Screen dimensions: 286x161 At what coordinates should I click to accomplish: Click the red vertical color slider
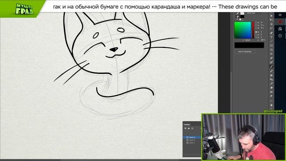click(253, 30)
